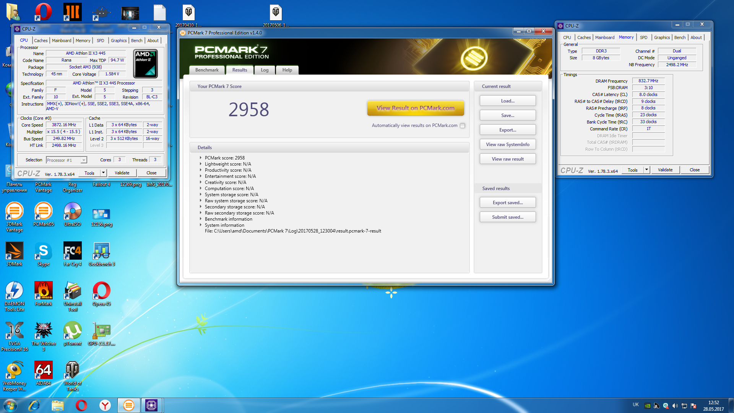The width and height of the screenshot is (734, 413).
Task: Open Opera from the taskbar
Action: pyautogui.click(x=81, y=405)
